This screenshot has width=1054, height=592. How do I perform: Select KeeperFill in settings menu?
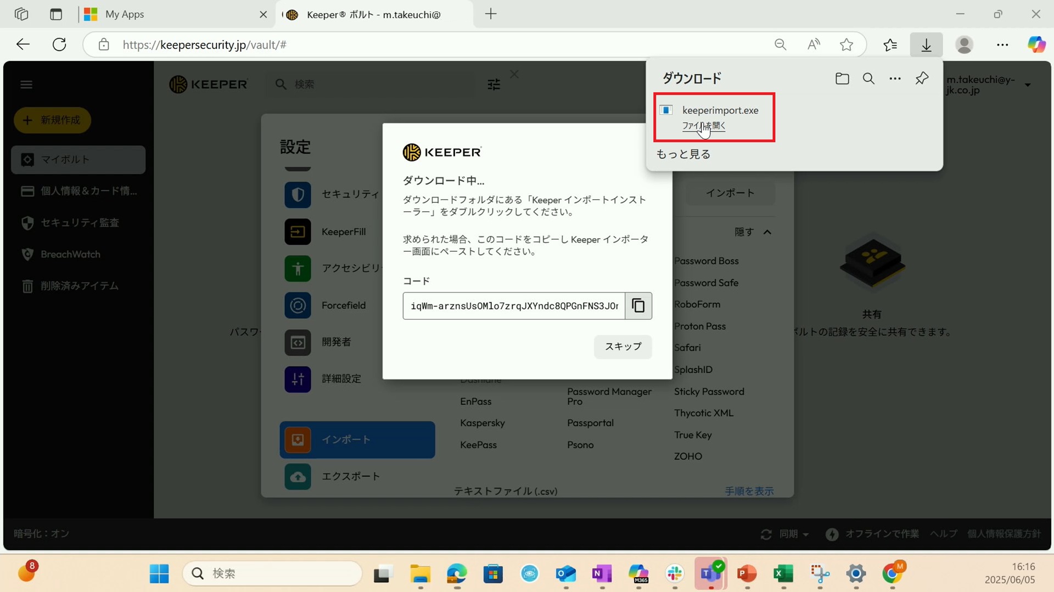(343, 232)
